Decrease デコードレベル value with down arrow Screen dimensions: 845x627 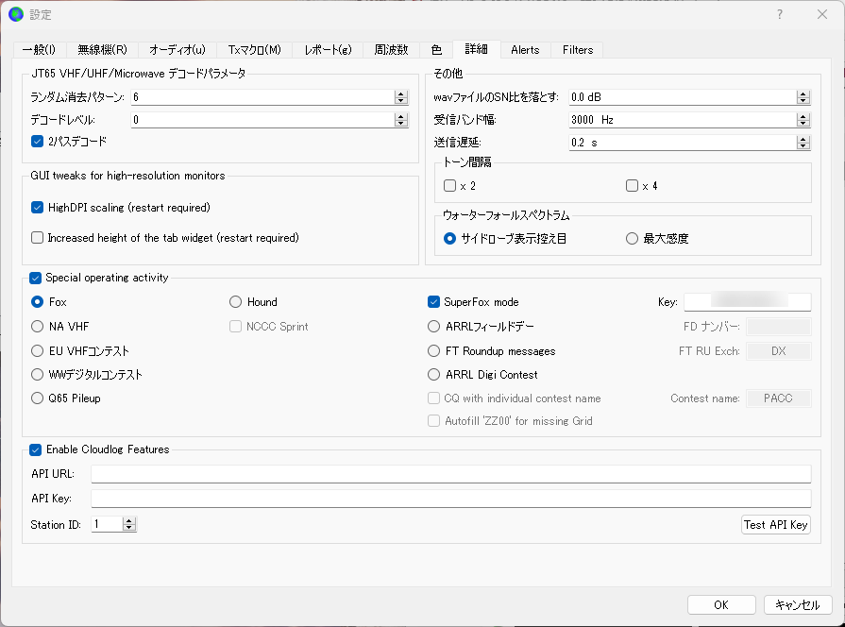[400, 123]
